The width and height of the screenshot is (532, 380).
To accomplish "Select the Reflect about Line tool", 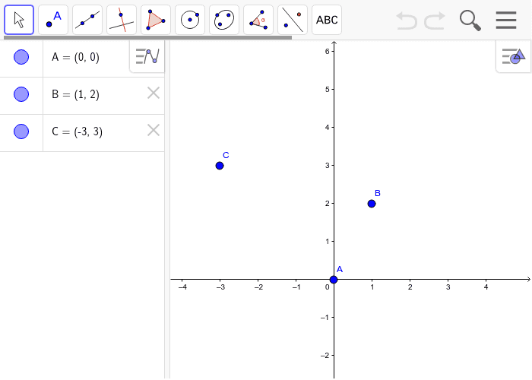I will point(293,20).
